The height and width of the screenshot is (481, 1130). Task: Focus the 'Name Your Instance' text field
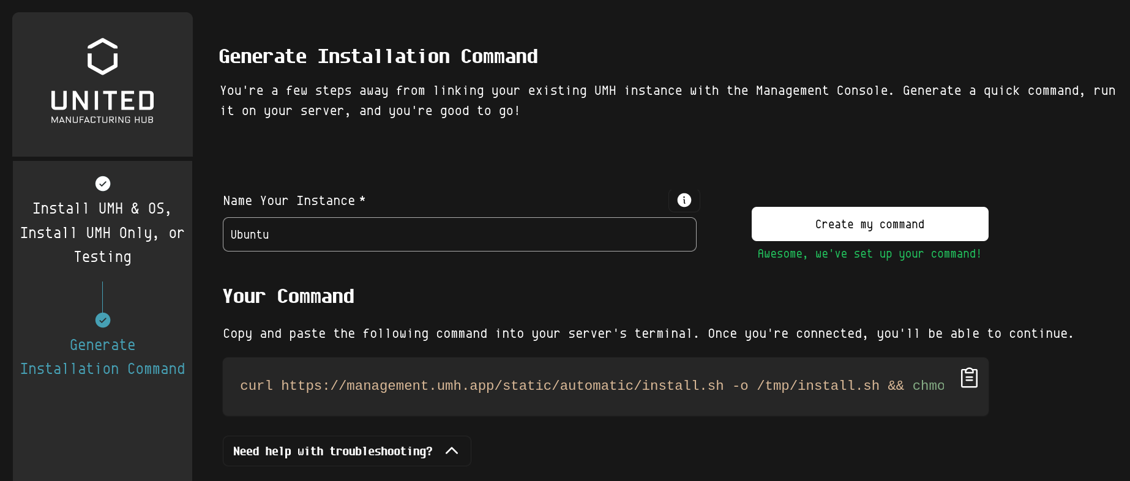tap(460, 234)
